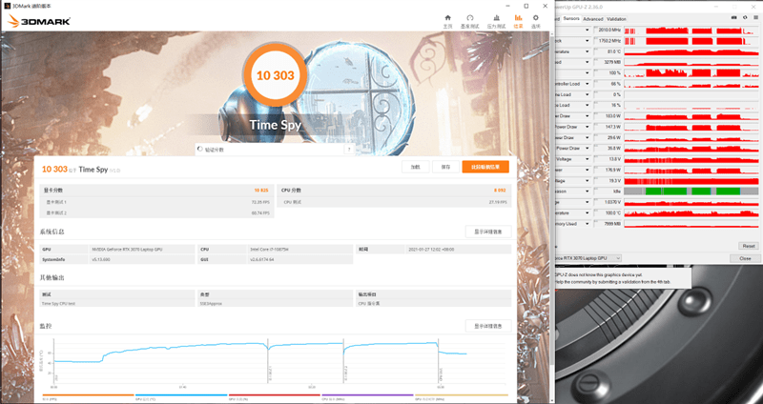Open 3DMark Stress Test (压力测试) tab
The image size is (763, 404).
click(496, 21)
